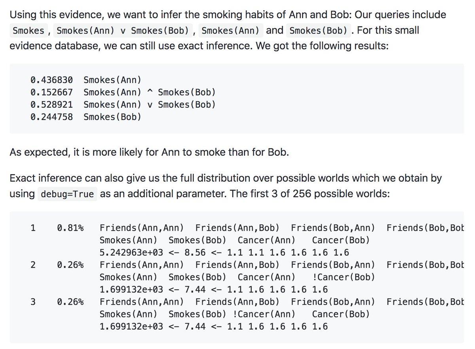Viewport: 475px width, 349px height.
Task: Click 'Smokes(Ann) ^ Smokes(Bob)' result line
Action: coord(150,93)
